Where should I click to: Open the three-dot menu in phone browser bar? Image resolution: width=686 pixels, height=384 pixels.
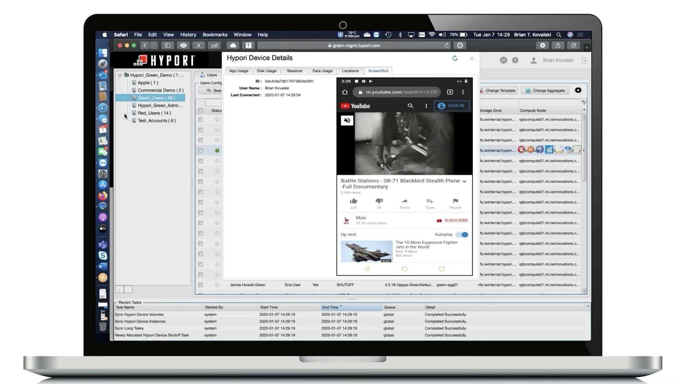[463, 92]
